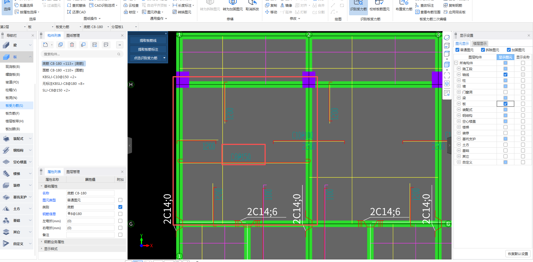Click the 查改标注 edit annotation tool
Screen dimensions: 533x262
pos(425,5)
